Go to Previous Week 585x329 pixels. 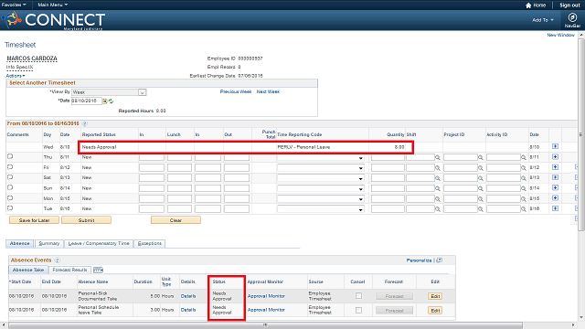point(236,91)
